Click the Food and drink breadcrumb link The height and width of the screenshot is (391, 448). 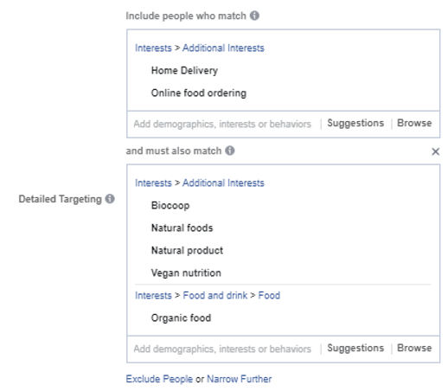tap(215, 295)
